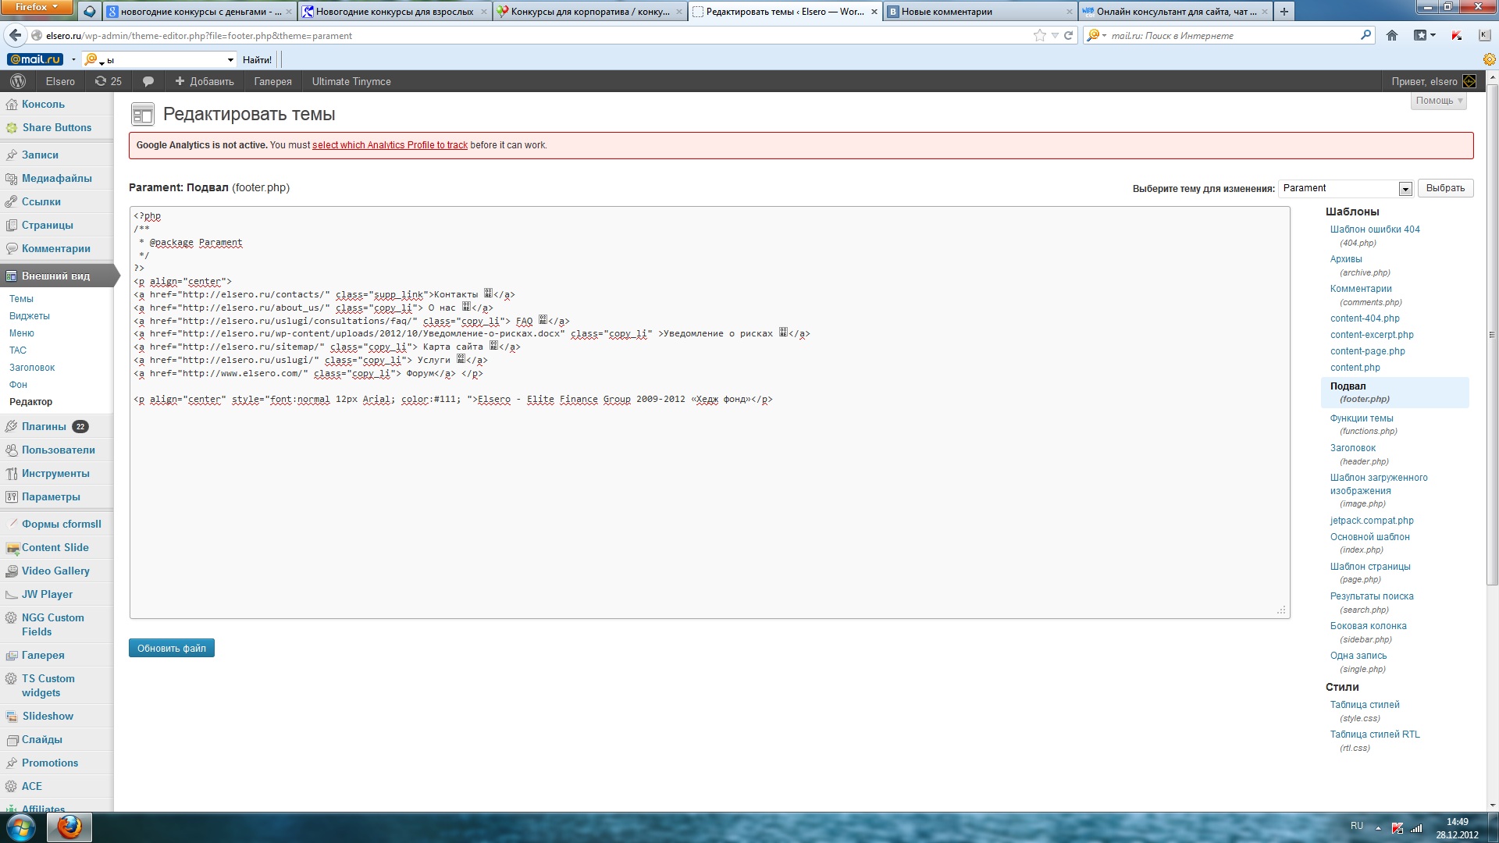The height and width of the screenshot is (843, 1499).
Task: Switch to the Новые комментарии browser tab
Action: coord(946,12)
